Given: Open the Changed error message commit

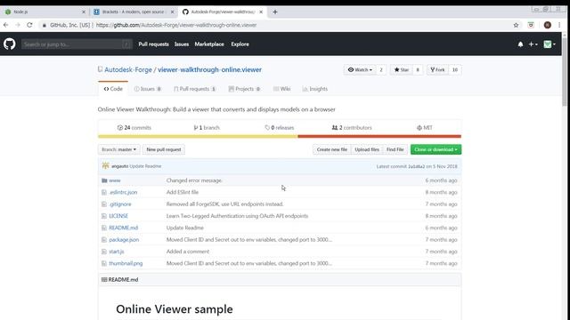Looking at the screenshot, I should pyautogui.click(x=194, y=180).
